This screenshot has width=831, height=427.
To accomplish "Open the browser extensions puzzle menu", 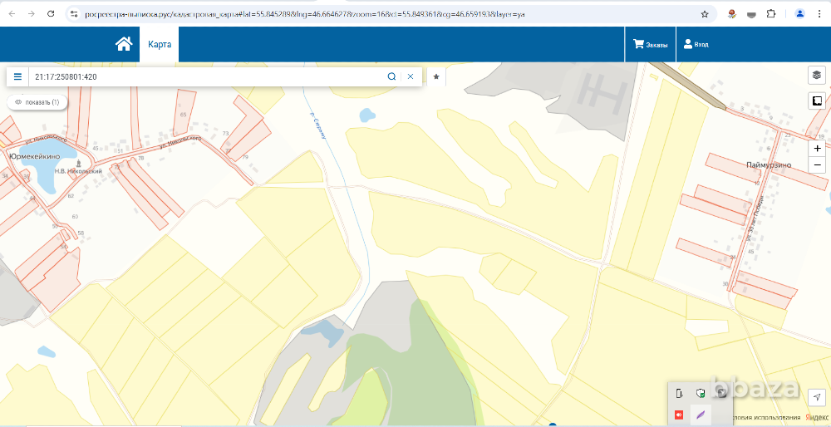I will [771, 14].
